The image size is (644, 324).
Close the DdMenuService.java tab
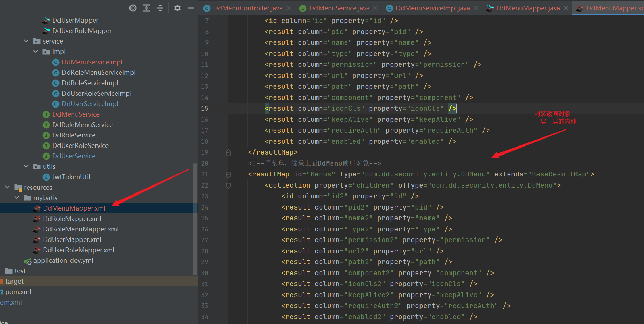375,8
